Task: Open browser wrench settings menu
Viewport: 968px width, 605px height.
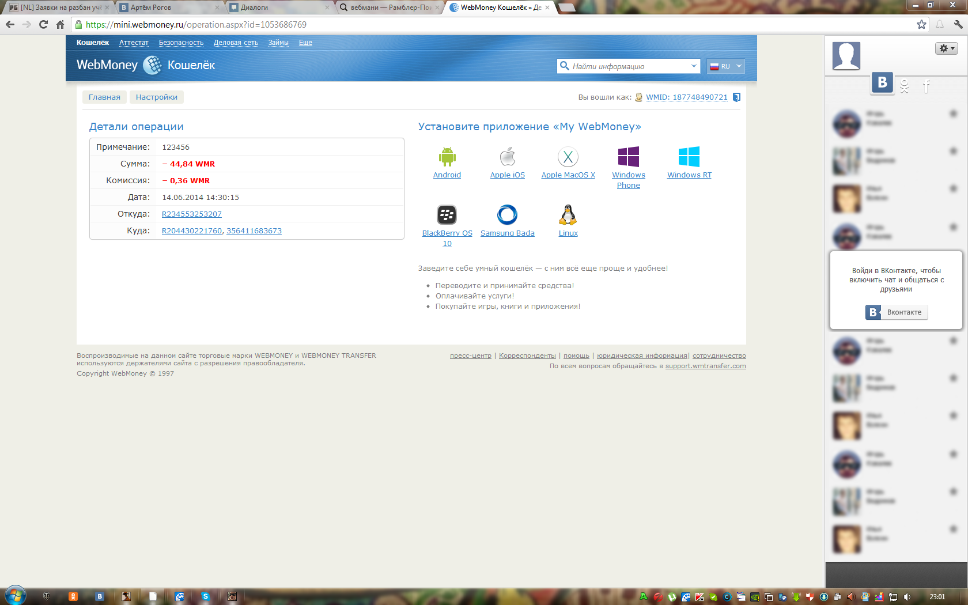Action: click(x=958, y=24)
